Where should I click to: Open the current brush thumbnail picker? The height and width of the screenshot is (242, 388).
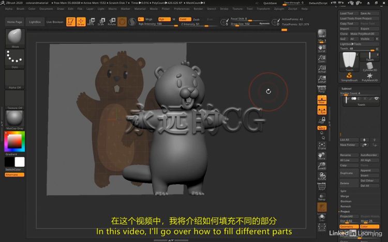(x=15, y=38)
